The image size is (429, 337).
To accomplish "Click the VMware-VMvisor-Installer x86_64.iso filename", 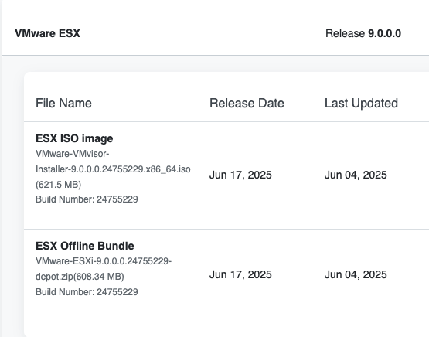I will pos(113,162).
